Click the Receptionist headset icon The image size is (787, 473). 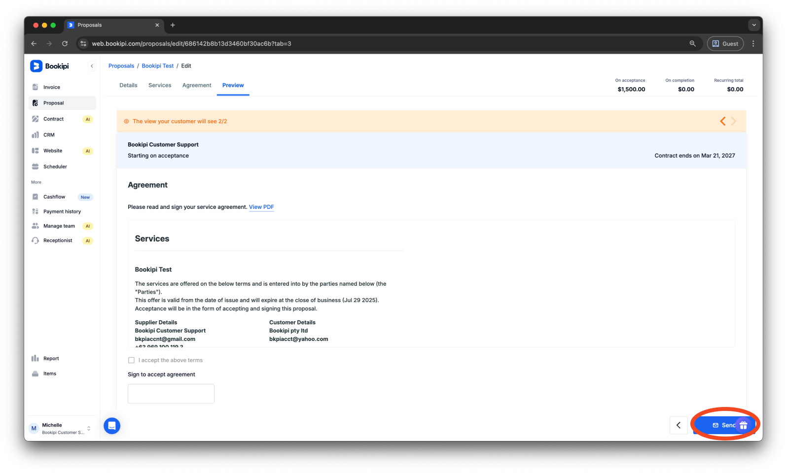(x=36, y=240)
